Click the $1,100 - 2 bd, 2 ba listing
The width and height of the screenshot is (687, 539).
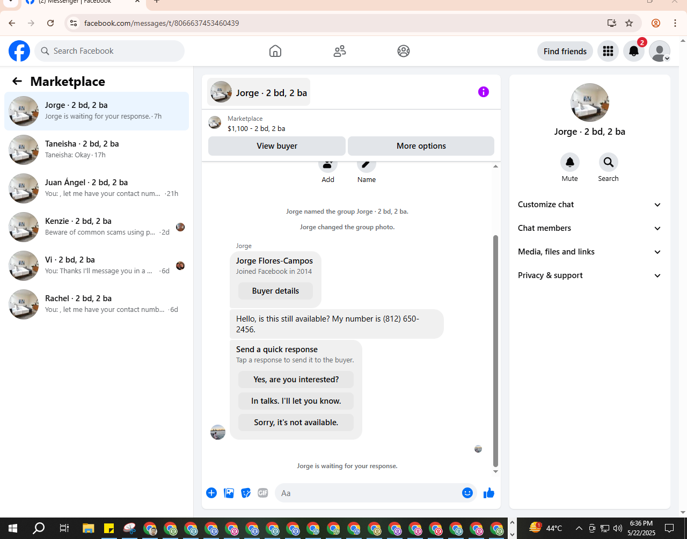click(256, 128)
